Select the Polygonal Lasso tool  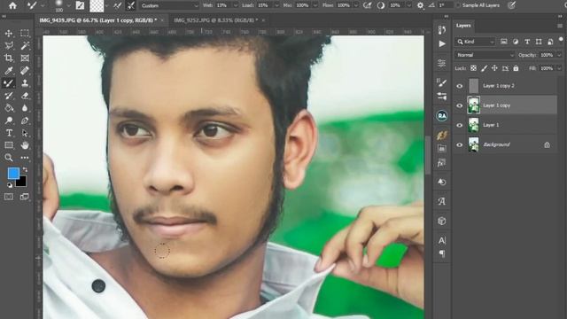[9, 45]
